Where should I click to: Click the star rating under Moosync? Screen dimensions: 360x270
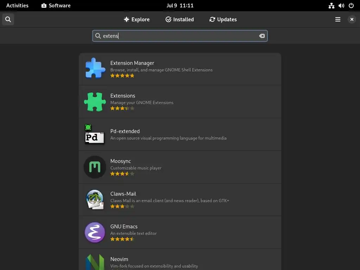click(x=122, y=174)
